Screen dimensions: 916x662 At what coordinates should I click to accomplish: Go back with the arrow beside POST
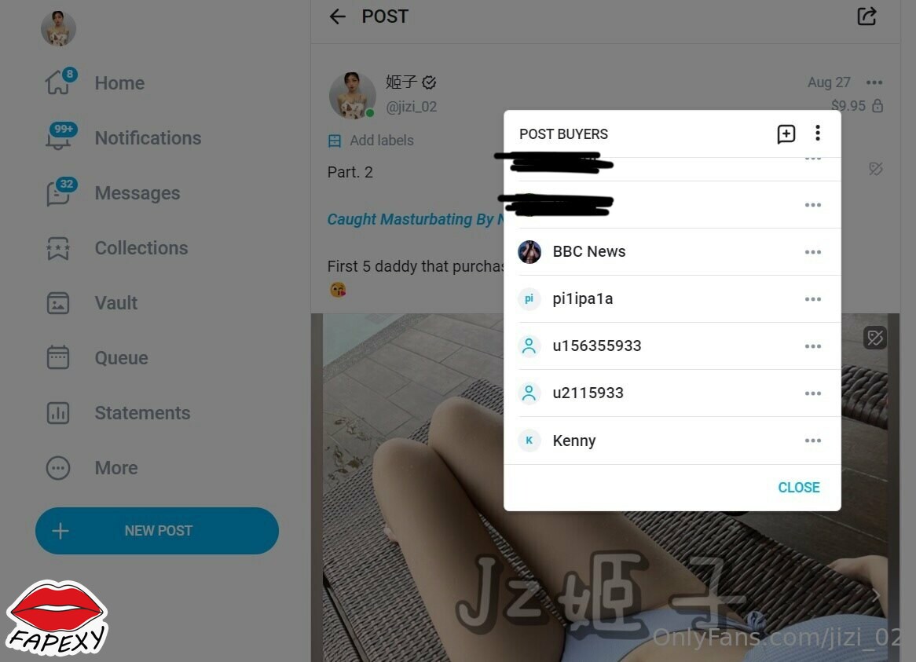click(338, 16)
